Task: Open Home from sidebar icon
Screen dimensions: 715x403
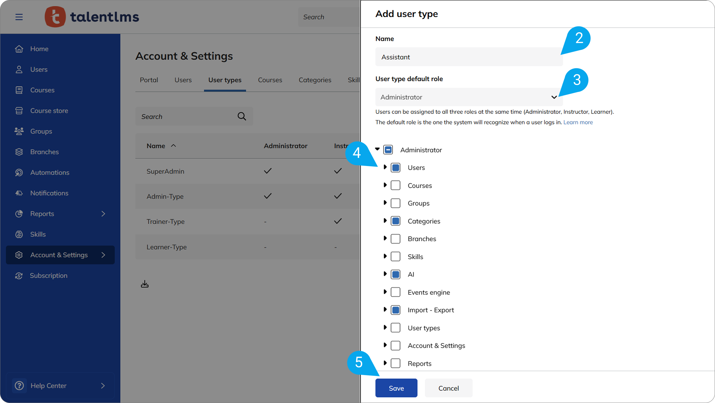Action: tap(19, 49)
